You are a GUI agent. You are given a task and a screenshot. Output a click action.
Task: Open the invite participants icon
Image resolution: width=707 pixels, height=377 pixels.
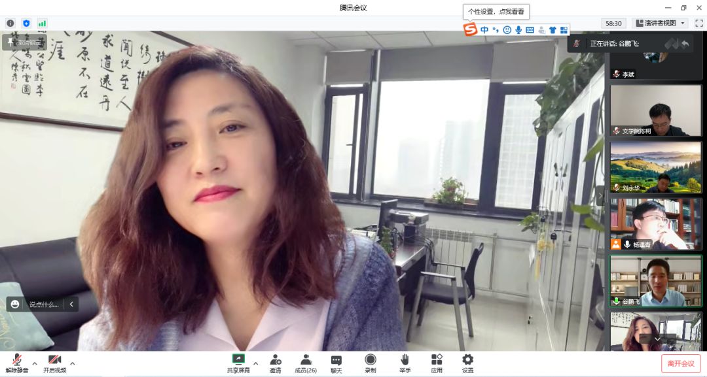tap(276, 359)
